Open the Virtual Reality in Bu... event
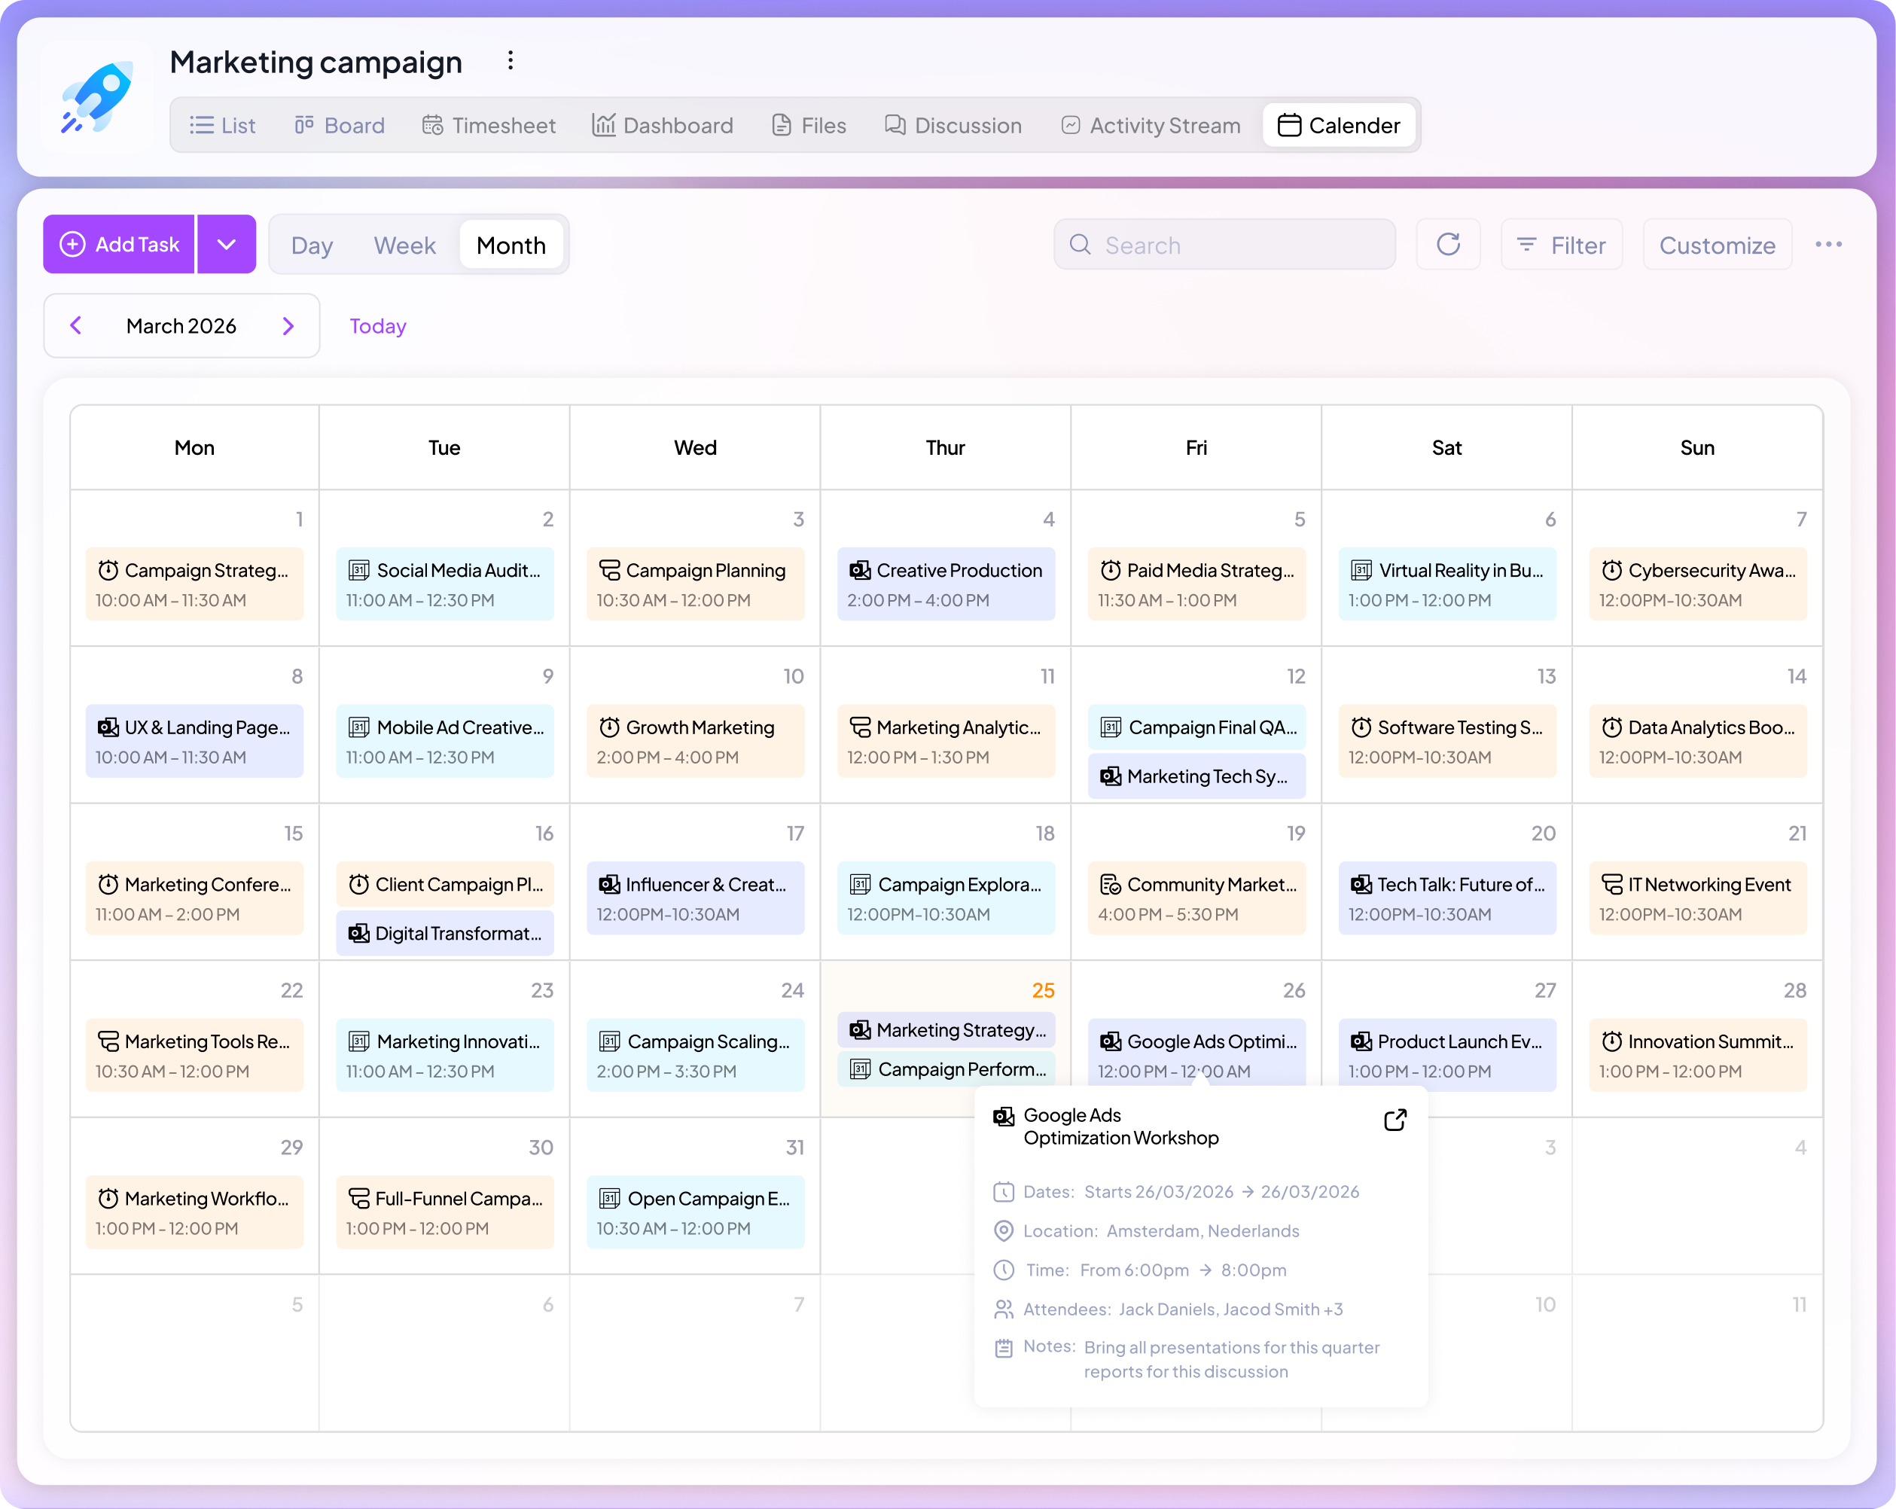The width and height of the screenshot is (1896, 1509). pyautogui.click(x=1447, y=584)
